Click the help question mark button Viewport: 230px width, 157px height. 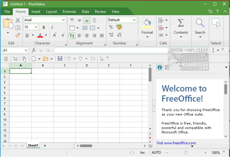pyautogui.click(x=218, y=11)
